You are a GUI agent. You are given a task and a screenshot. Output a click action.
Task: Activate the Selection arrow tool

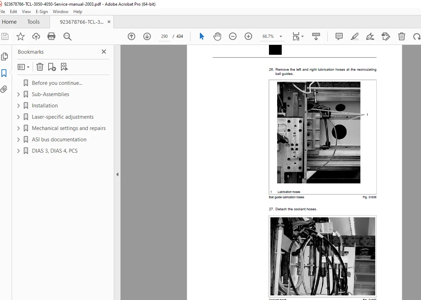[202, 36]
